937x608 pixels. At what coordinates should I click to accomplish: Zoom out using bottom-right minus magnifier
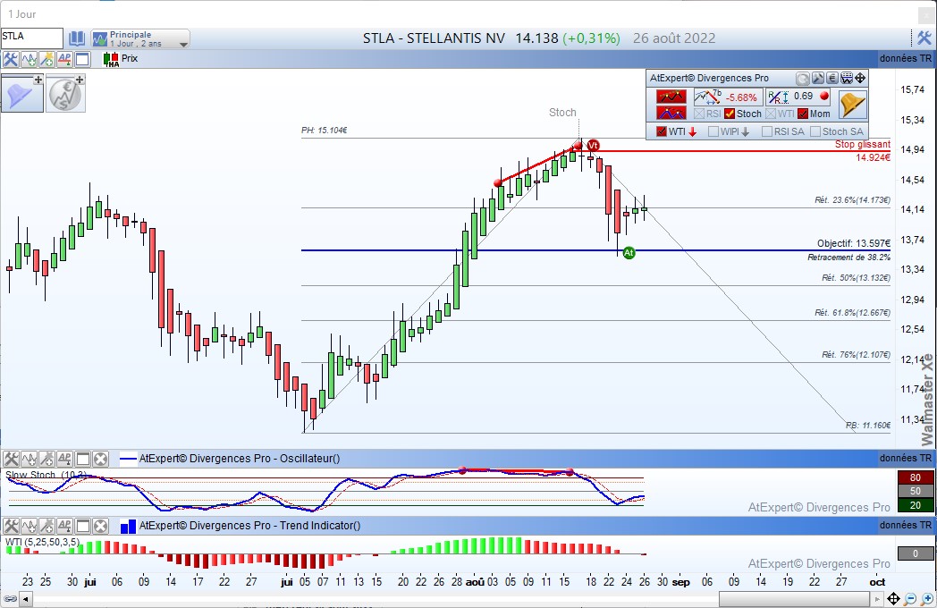pyautogui.click(x=910, y=598)
